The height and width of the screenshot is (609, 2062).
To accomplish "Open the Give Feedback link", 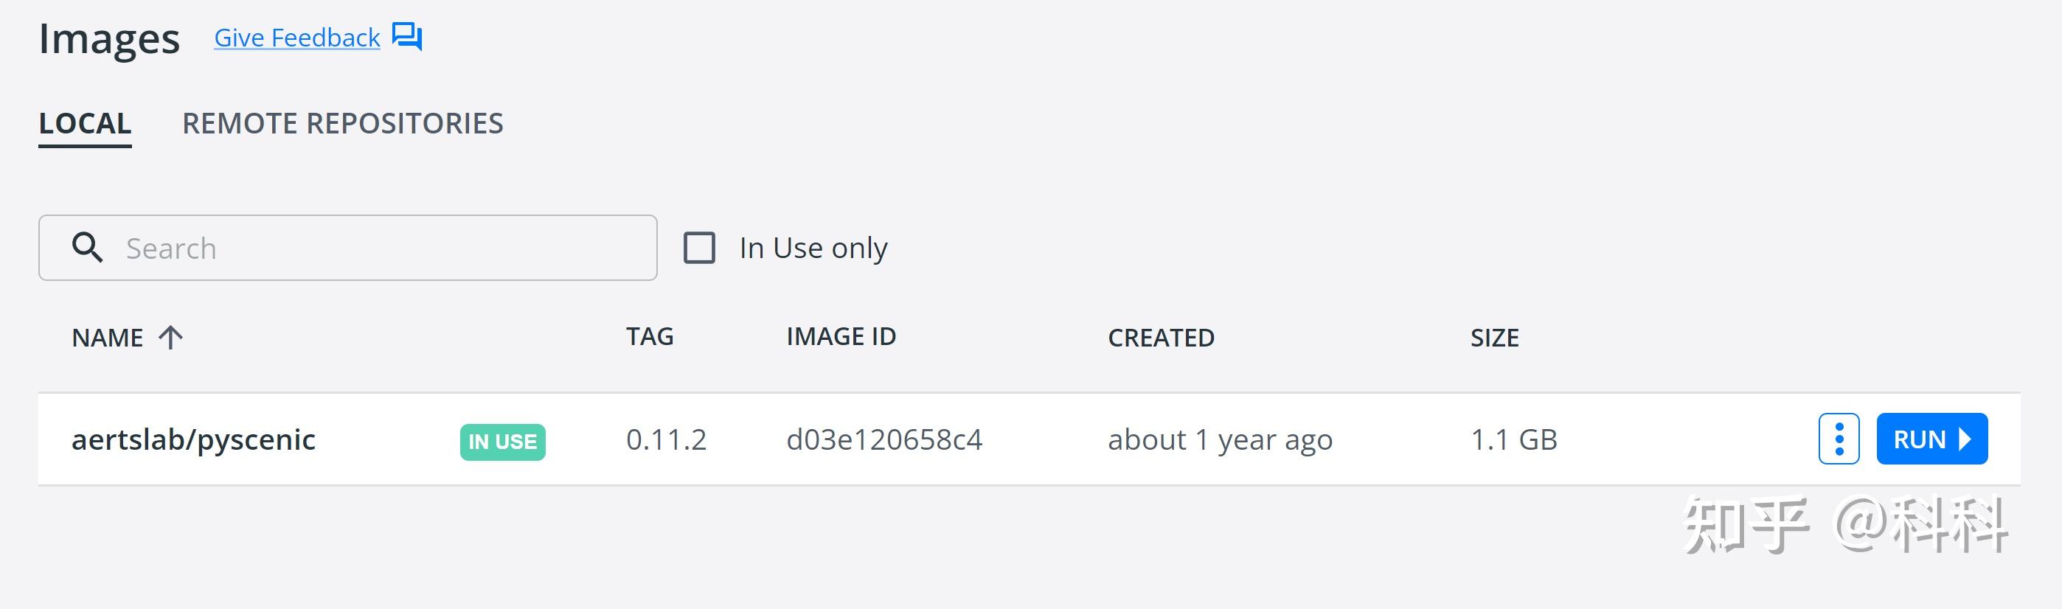I will coord(296,37).
